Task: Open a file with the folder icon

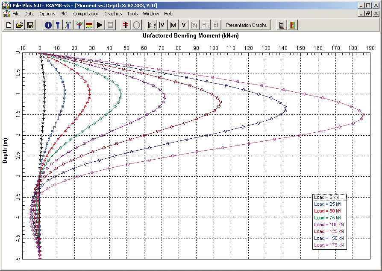Action: 20,25
